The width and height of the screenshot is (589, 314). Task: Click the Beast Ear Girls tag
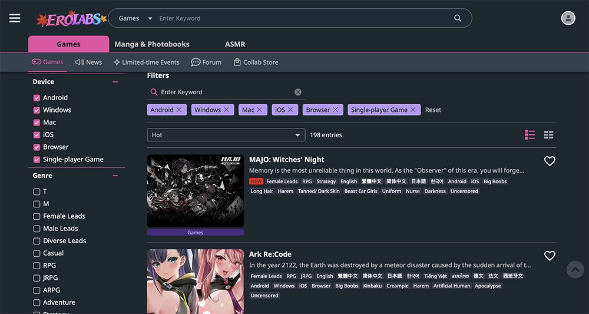pyautogui.click(x=360, y=191)
